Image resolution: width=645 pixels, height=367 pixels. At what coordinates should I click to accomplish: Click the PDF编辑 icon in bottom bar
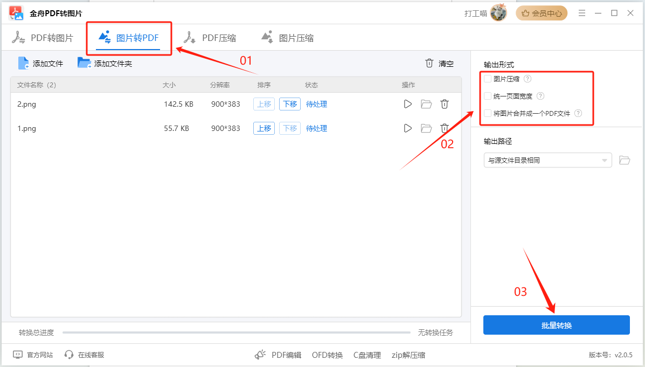260,355
